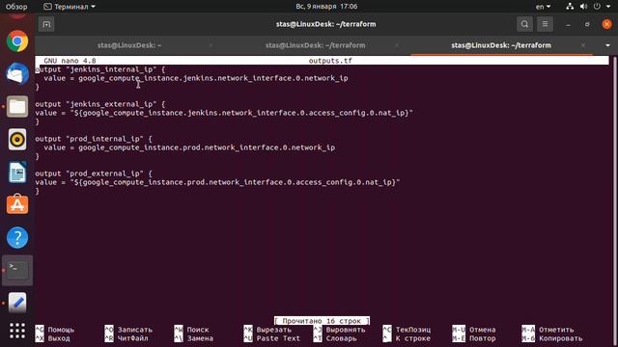Open the Files manager in the dock
The image size is (618, 347).
click(17, 106)
